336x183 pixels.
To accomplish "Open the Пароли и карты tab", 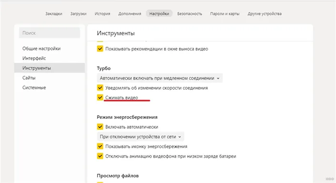I will (225, 14).
